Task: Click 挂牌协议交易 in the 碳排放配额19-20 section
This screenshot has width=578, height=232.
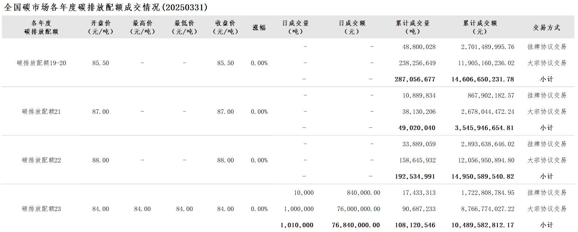Action: 547,47
